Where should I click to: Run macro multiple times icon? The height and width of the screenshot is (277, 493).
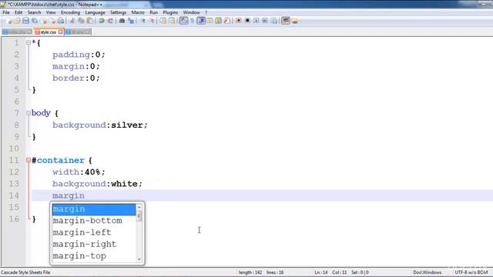point(265,21)
